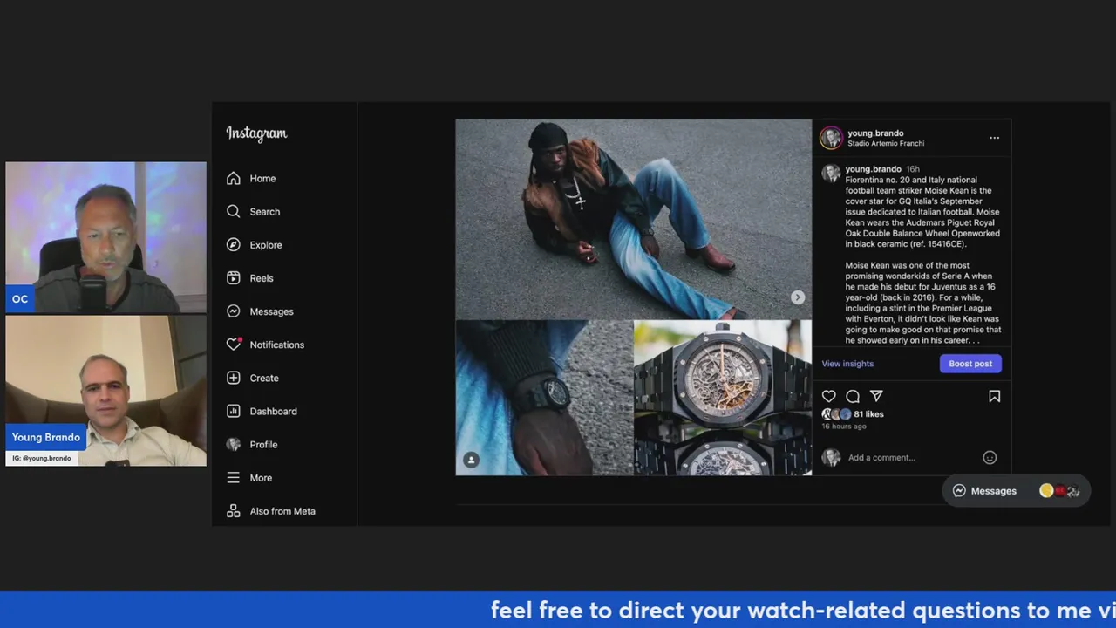The image size is (1116, 628).
Task: Click the Royal Oak openworked watch photo
Action: (723, 398)
